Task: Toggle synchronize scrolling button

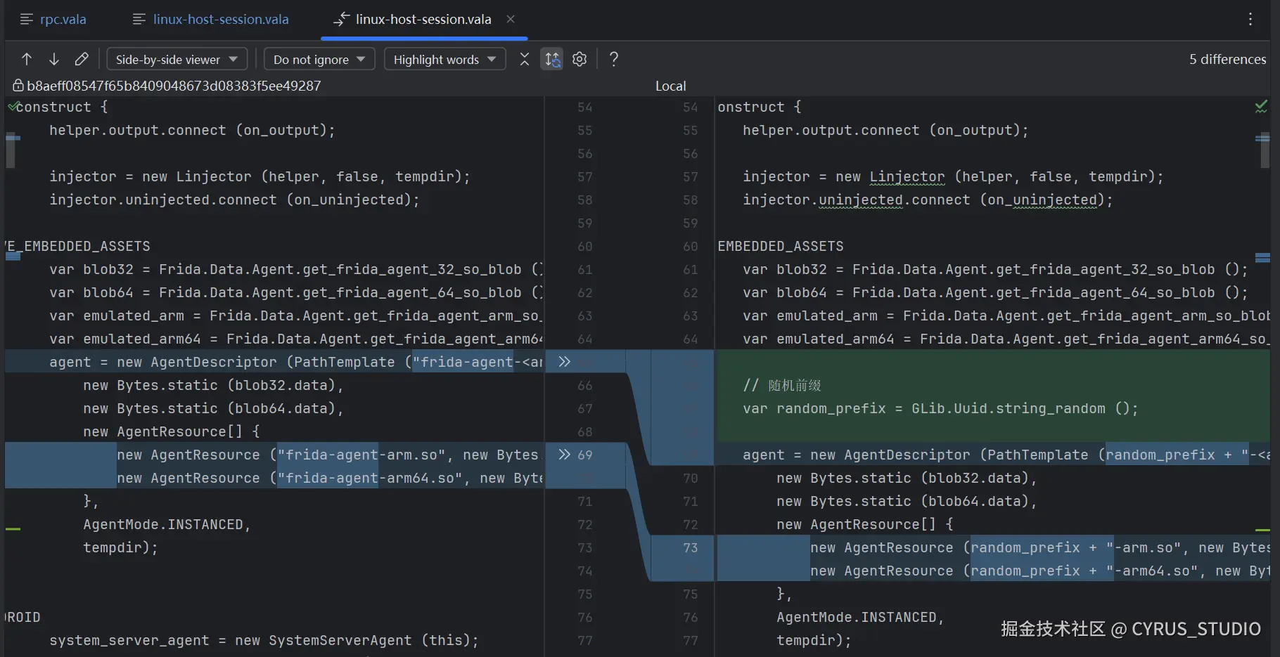Action: click(x=552, y=59)
